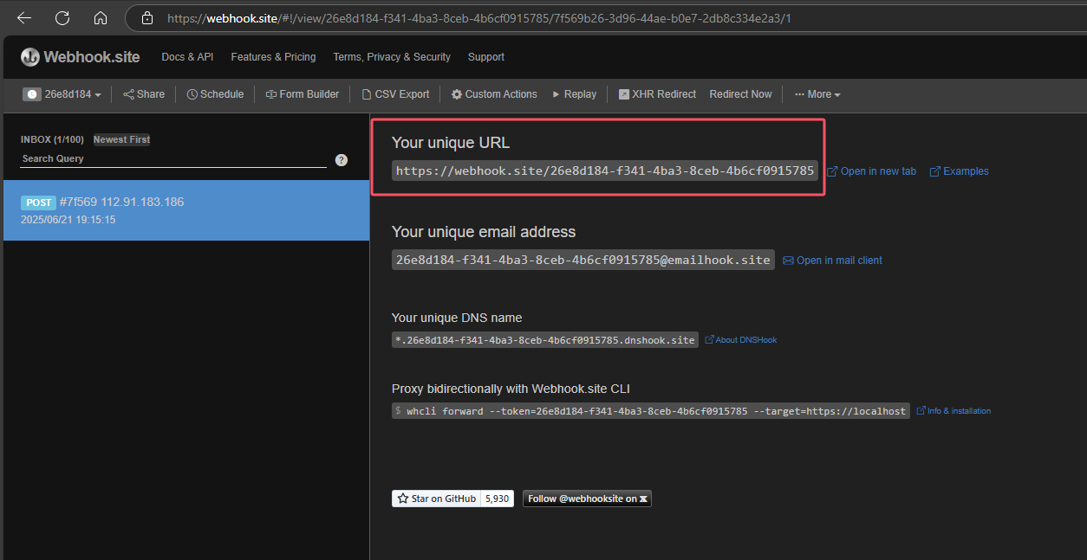Viewport: 1087px width, 560px height.
Task: Open the Examples link
Action: pyautogui.click(x=959, y=171)
